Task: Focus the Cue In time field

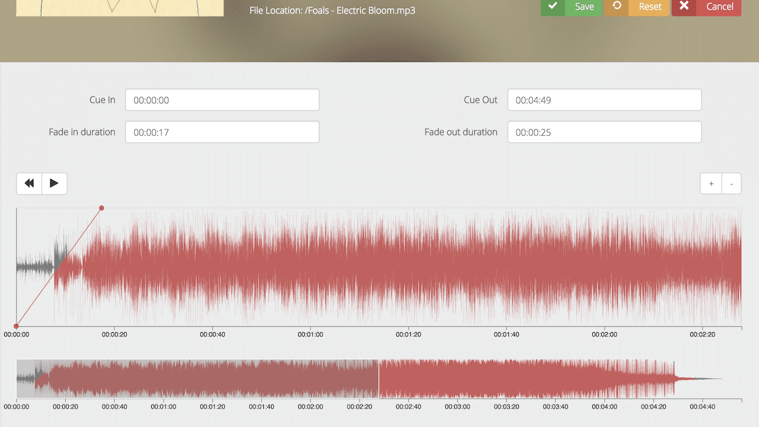Action: click(x=222, y=100)
